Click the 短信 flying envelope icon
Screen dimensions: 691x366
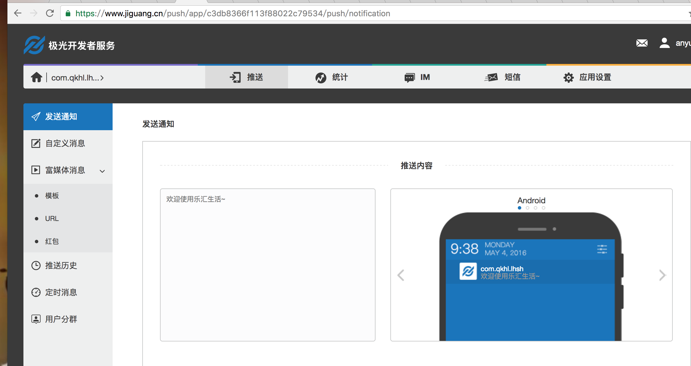[x=491, y=77]
